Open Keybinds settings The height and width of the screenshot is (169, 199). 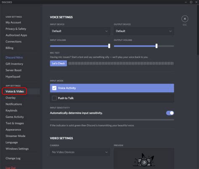point(11,110)
